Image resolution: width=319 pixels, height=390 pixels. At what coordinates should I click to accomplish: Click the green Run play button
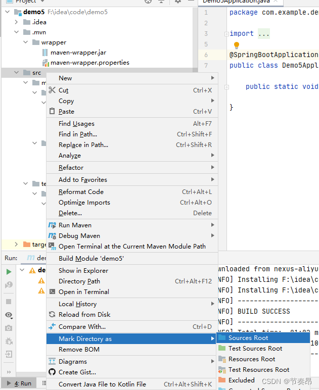9,272
